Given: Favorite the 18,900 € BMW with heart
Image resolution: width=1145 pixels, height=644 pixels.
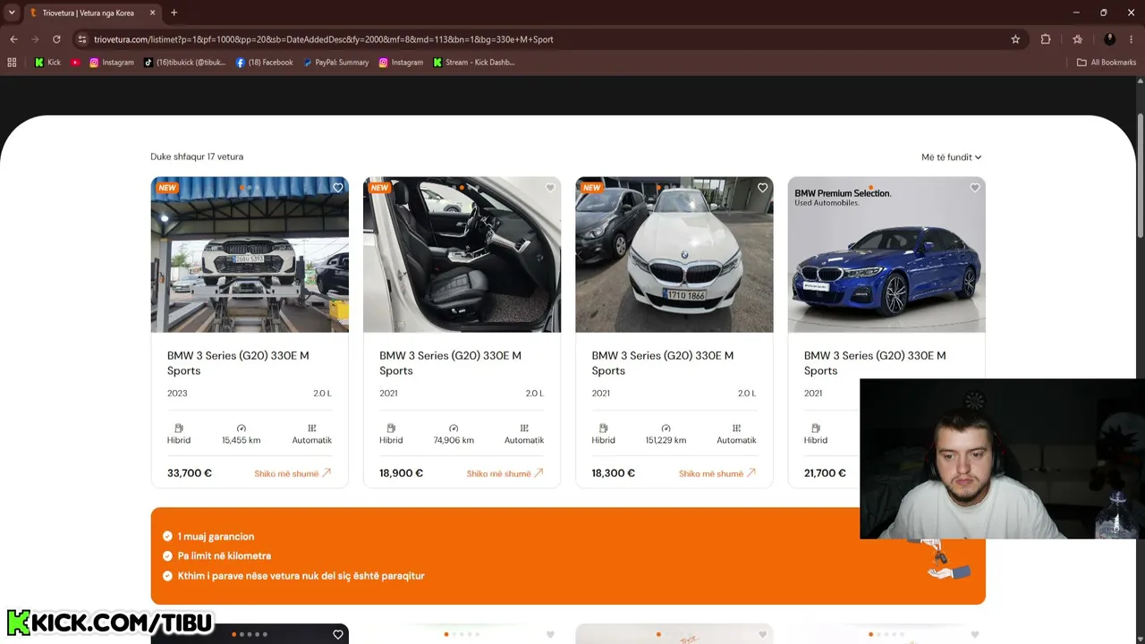Looking at the screenshot, I should pos(550,188).
